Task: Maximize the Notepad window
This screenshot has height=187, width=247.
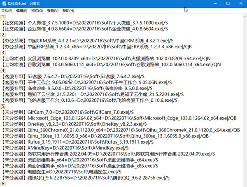Action: tap(228, 3)
